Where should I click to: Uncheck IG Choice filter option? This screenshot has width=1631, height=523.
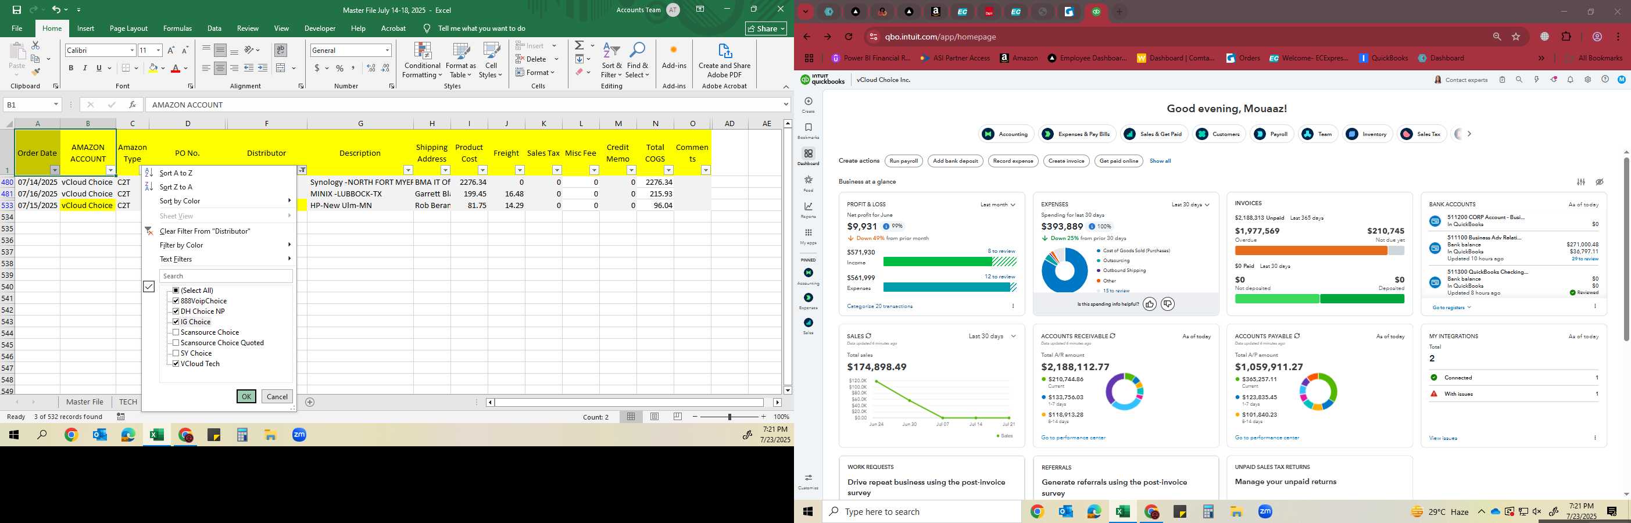(x=176, y=322)
